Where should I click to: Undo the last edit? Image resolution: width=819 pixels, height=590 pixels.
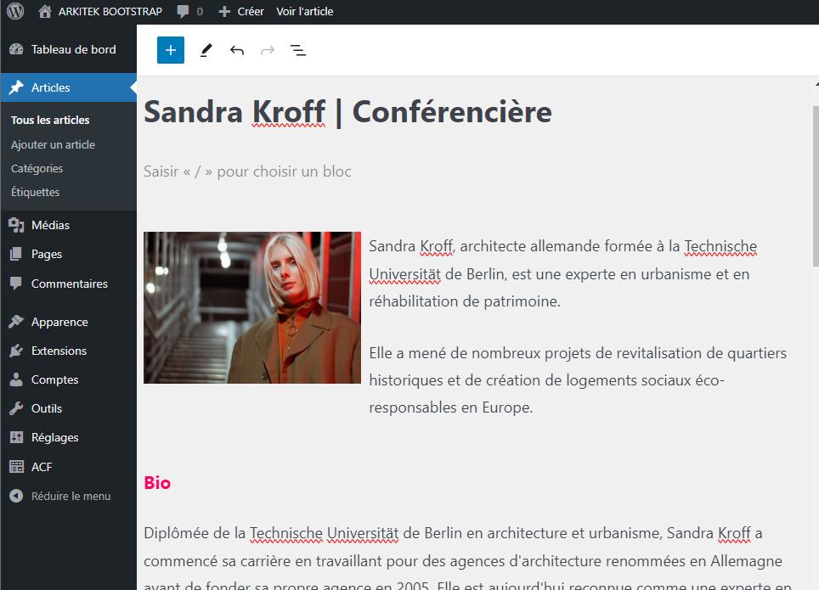pos(237,50)
